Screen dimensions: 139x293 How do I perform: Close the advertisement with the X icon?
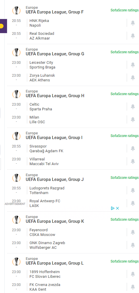(118, 208)
